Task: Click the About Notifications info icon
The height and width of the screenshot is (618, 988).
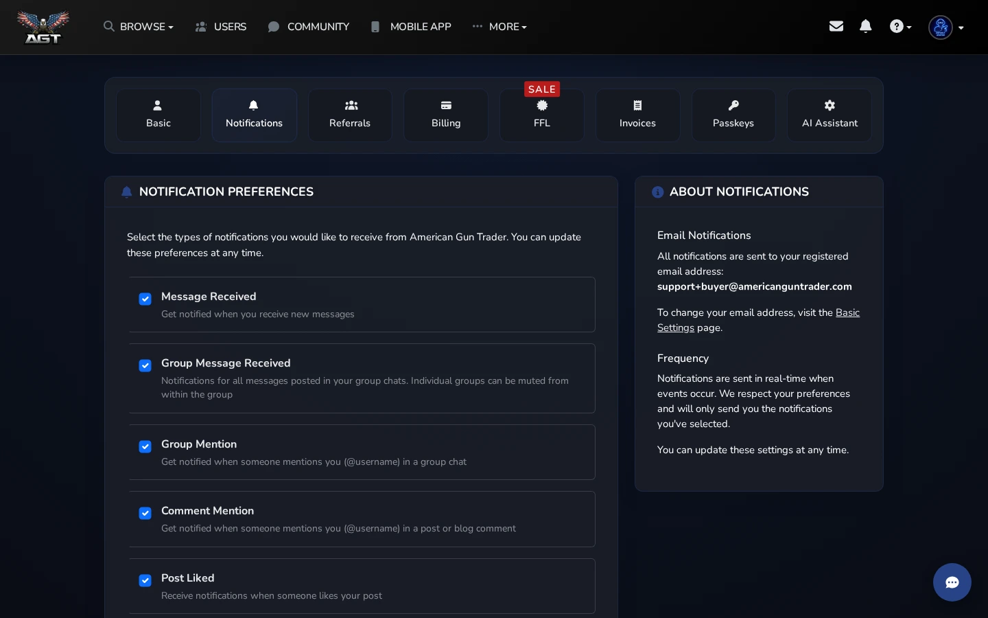Action: click(x=657, y=192)
